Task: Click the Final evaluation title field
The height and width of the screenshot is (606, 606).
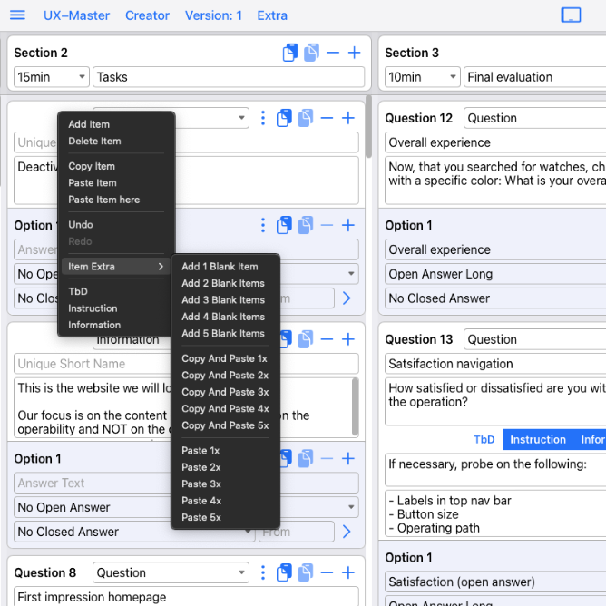Action: 535,77
